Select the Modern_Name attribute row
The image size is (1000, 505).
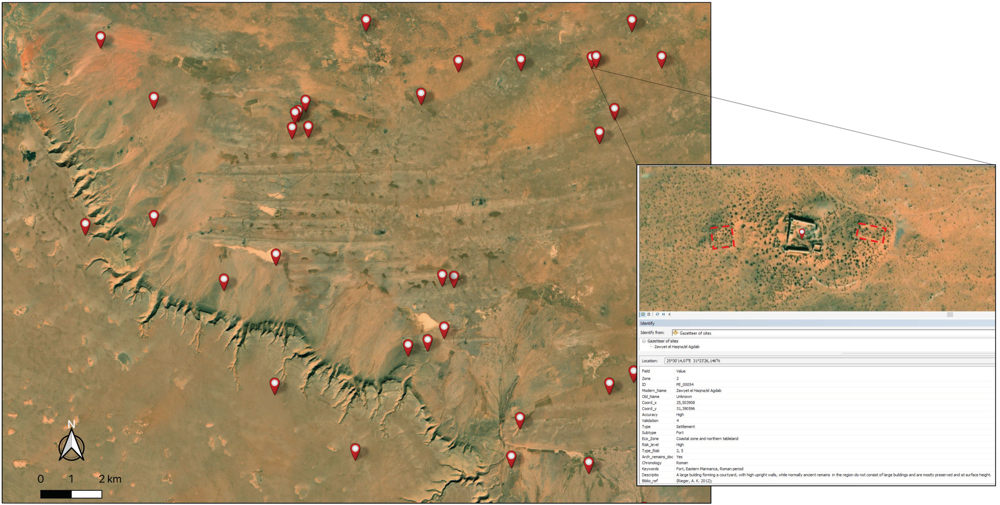pos(655,391)
